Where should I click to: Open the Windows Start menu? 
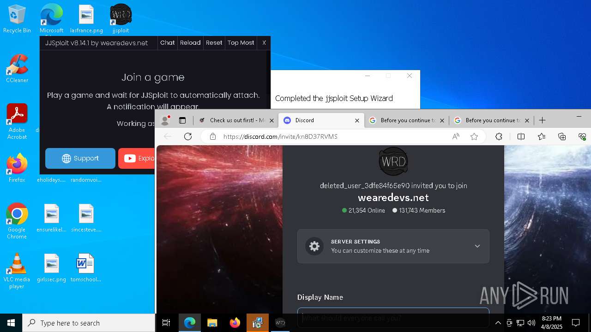11,323
